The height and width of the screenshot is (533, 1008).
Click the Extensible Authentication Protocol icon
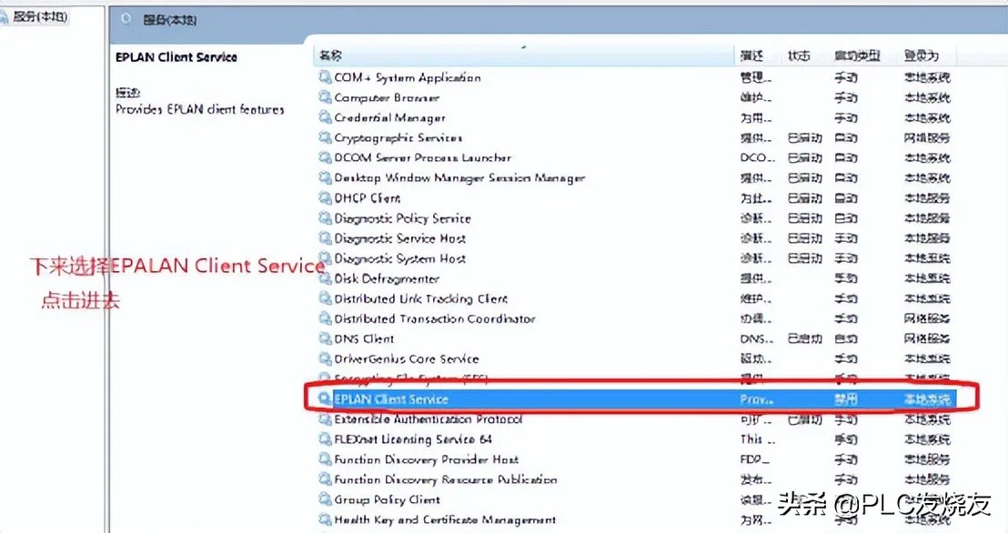coord(326,419)
